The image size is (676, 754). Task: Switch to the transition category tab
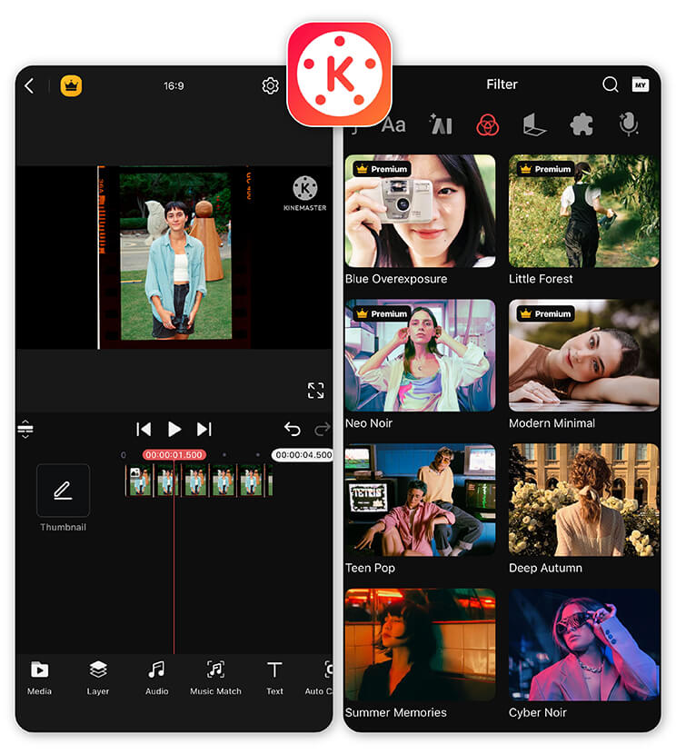click(x=533, y=125)
